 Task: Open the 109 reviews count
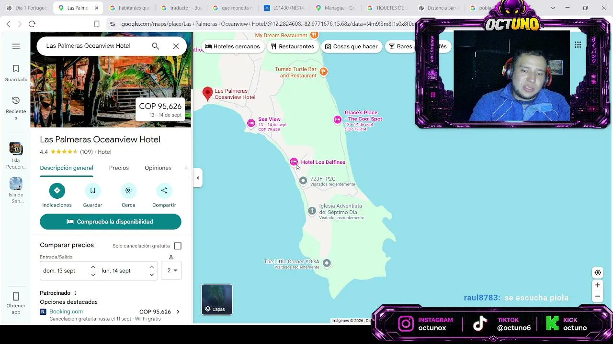click(86, 152)
